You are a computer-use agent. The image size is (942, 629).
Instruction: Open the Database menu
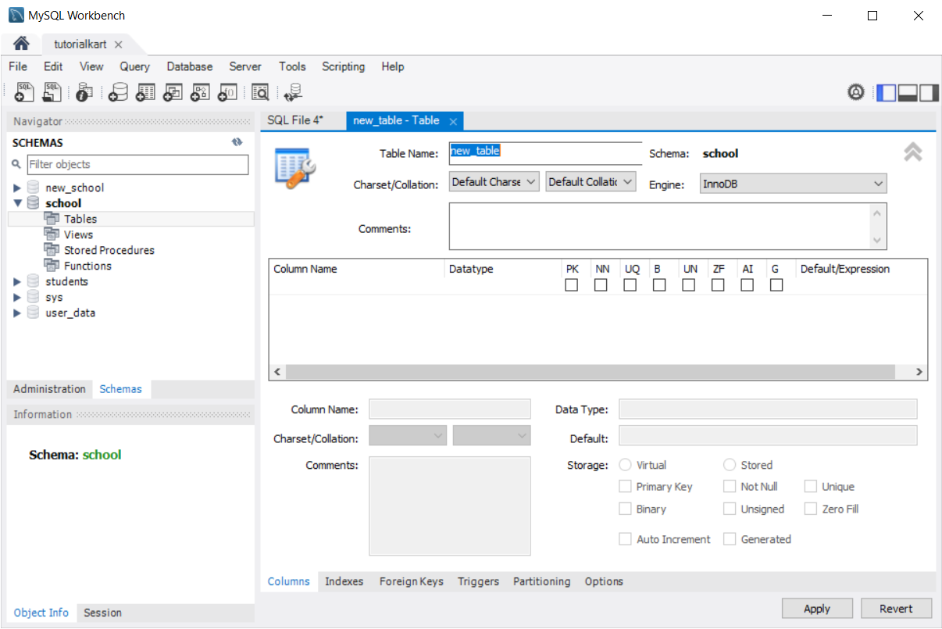point(190,66)
